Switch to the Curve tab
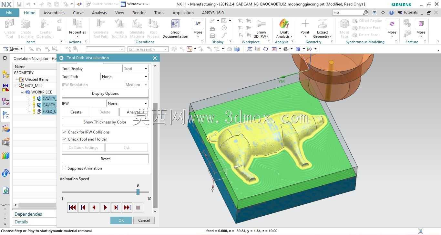Viewport: 441px width, 235px height. (78, 13)
